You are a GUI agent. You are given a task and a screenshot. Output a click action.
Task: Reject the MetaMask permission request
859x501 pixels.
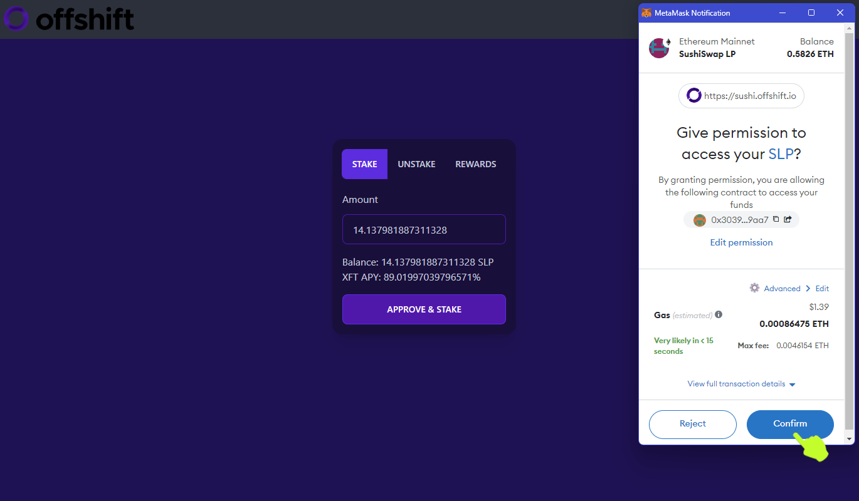pos(693,424)
